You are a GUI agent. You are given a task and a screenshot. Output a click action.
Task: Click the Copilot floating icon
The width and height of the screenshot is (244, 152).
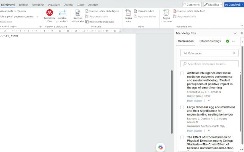(x=160, y=147)
